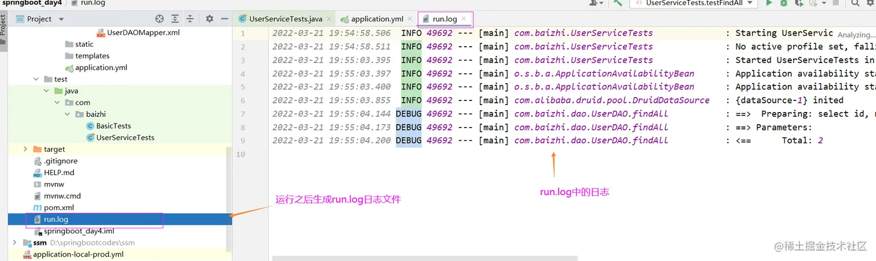
Task: Close the run.log tab
Action: 464,19
